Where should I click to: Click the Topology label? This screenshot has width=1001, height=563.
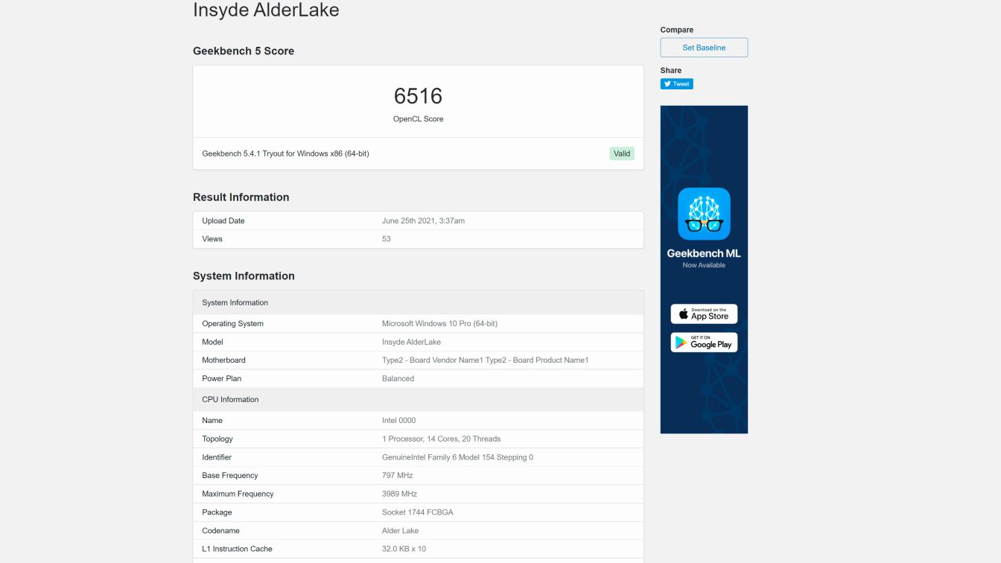tap(217, 439)
